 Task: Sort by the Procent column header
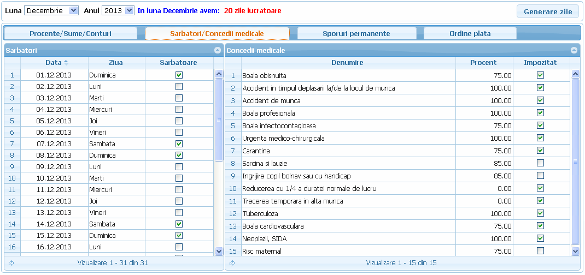tap(483, 63)
